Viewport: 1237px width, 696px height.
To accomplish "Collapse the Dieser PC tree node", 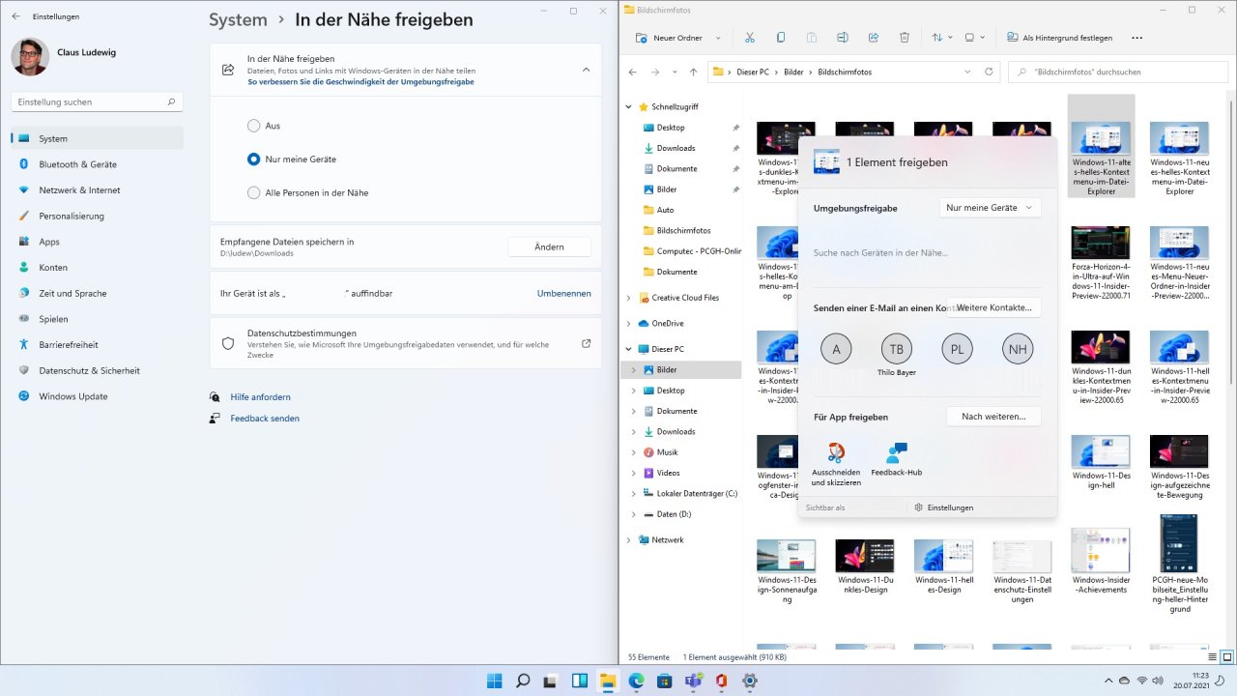I will pos(629,349).
